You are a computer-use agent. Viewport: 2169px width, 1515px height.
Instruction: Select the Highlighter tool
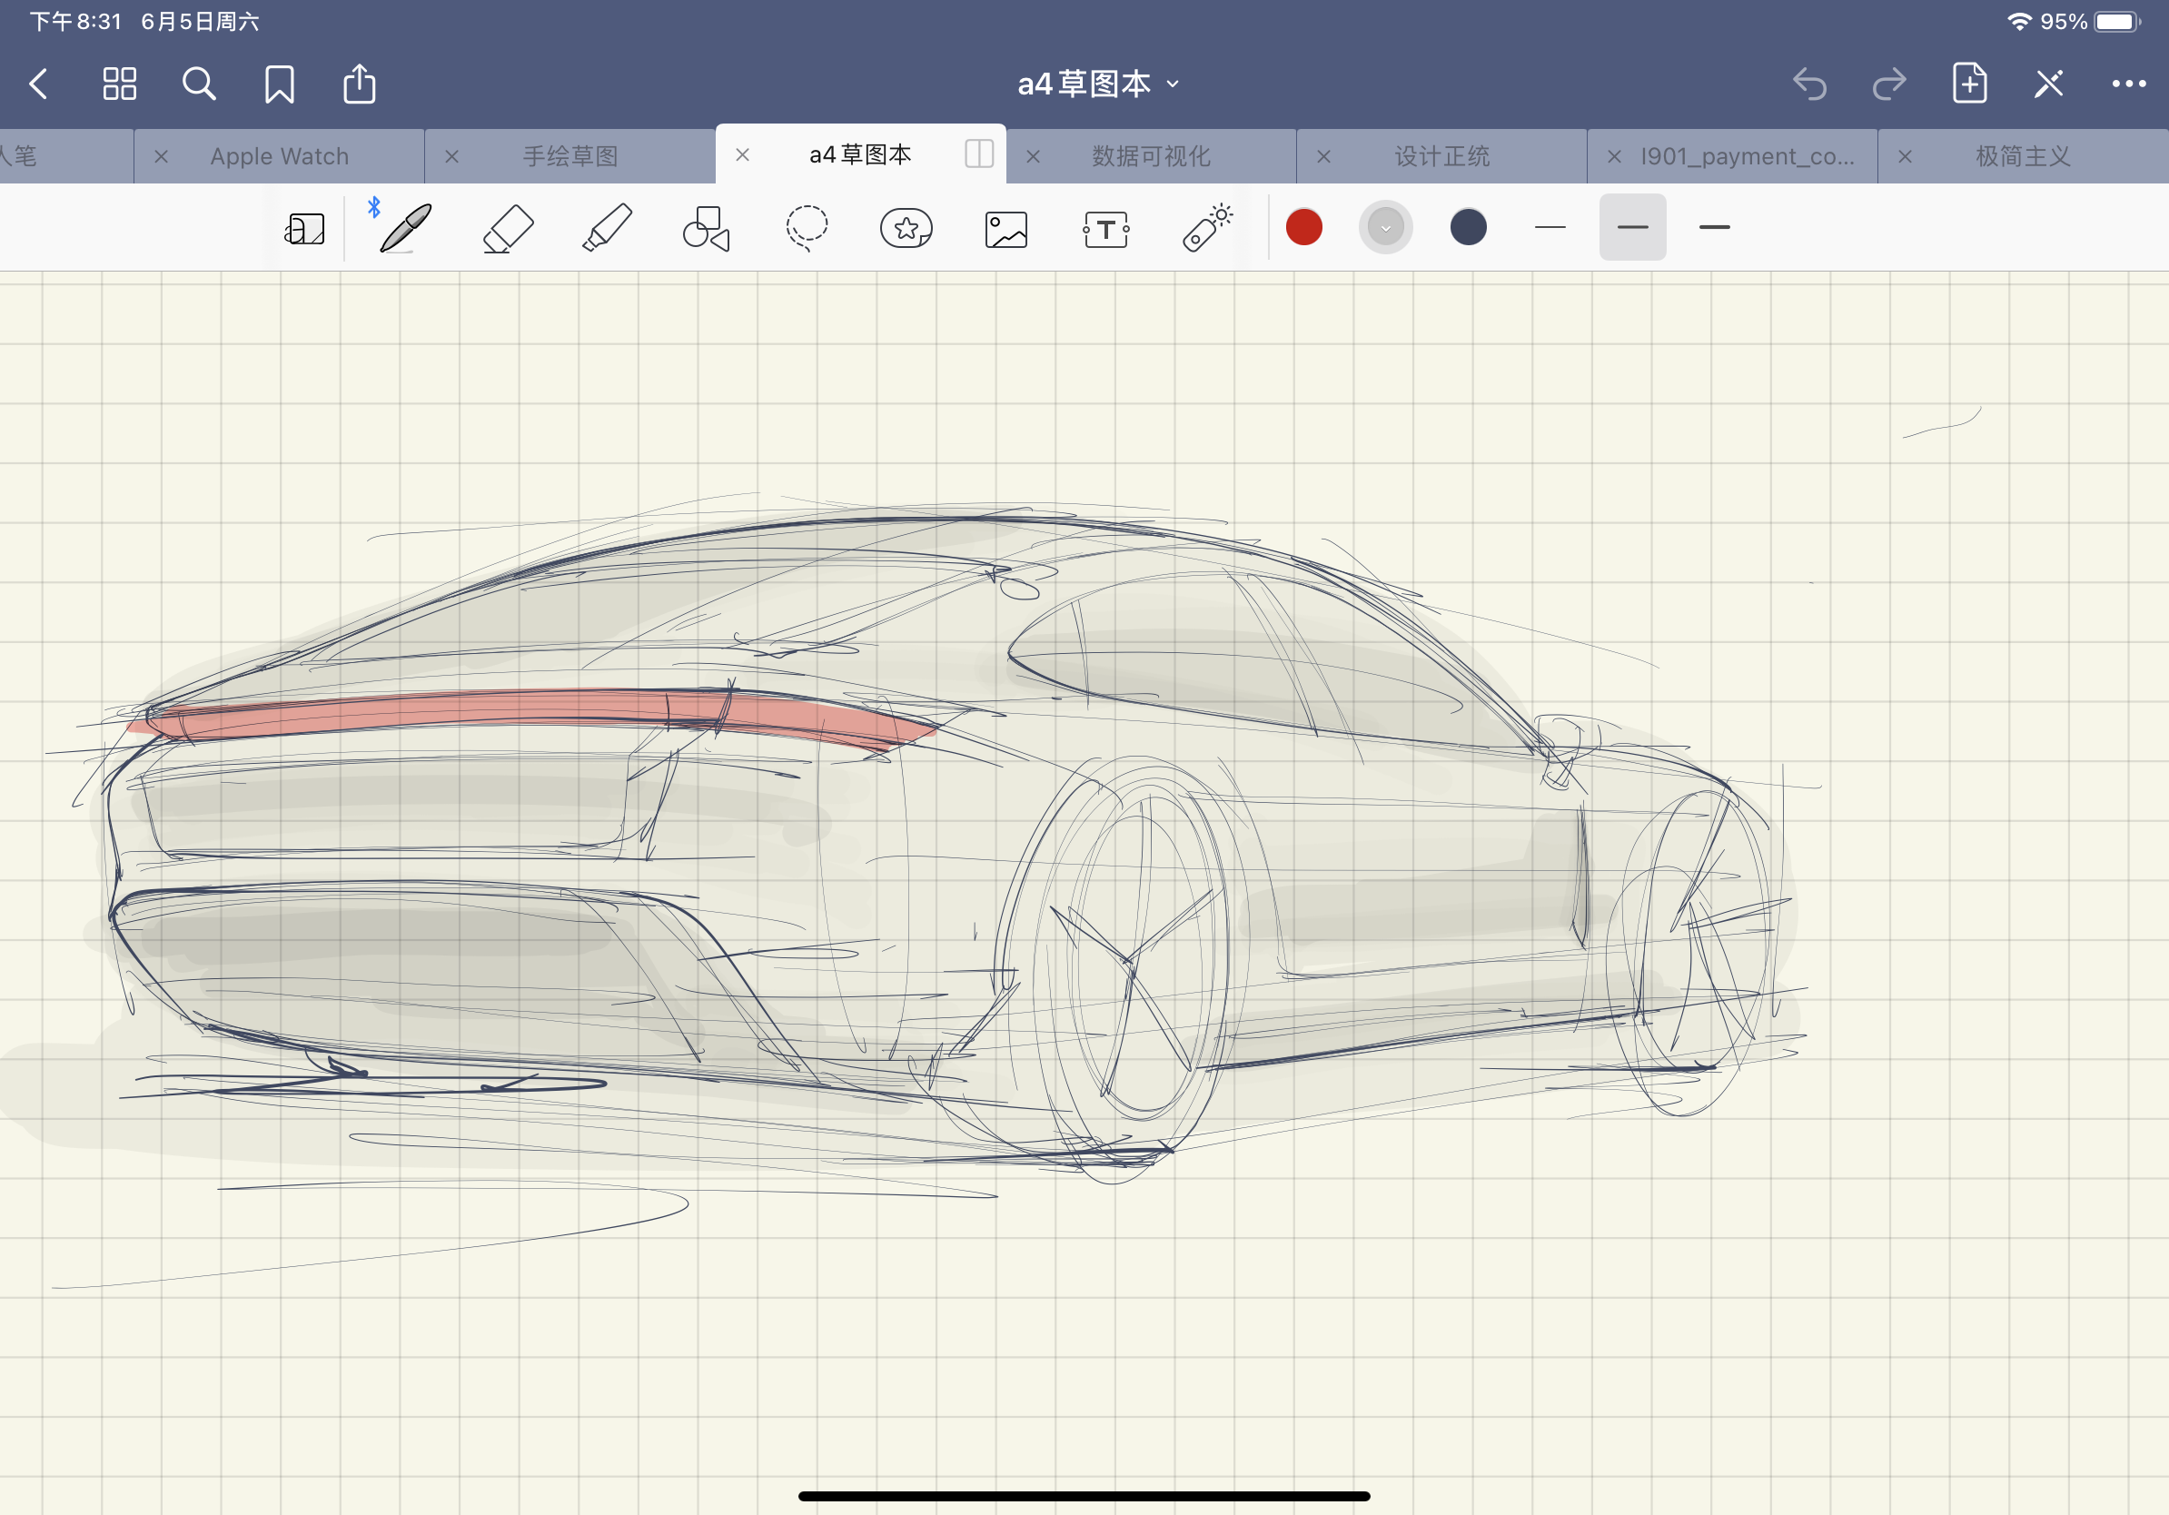(608, 228)
